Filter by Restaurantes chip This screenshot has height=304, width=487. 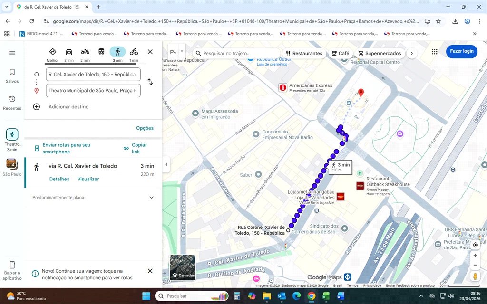[304, 53]
